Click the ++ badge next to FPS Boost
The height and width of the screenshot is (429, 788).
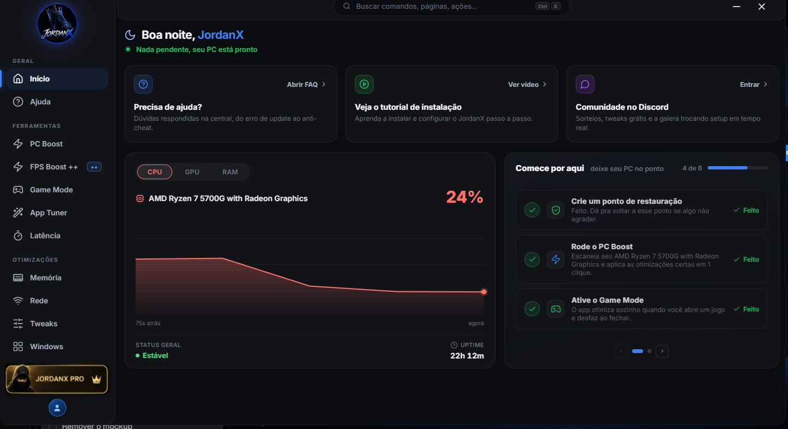pos(94,167)
